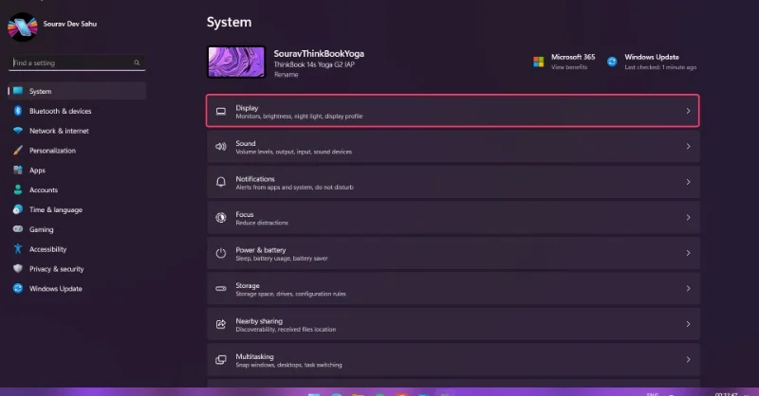Click the Bluetooth & devices sidebar icon
The width and height of the screenshot is (759, 396).
pyautogui.click(x=17, y=111)
